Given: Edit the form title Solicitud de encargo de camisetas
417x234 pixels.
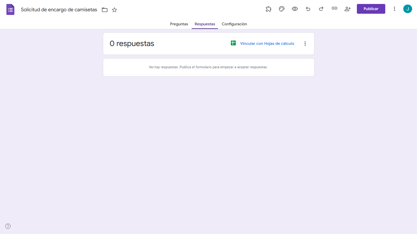Looking at the screenshot, I should (59, 9).
